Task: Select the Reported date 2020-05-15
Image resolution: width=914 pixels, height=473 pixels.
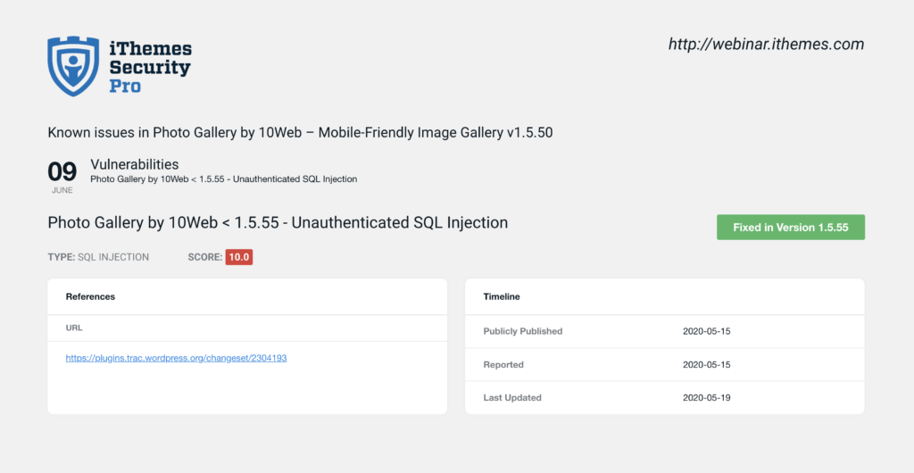Action: click(x=707, y=365)
